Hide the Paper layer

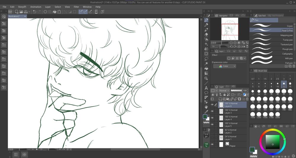212,144
